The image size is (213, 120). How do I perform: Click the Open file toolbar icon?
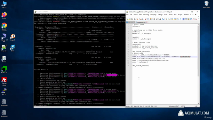129,19
